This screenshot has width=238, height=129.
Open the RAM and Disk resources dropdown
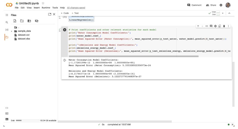click(x=222, y=13)
